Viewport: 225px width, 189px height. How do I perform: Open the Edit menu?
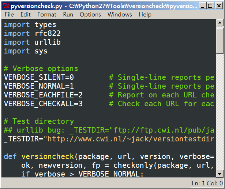26,15
